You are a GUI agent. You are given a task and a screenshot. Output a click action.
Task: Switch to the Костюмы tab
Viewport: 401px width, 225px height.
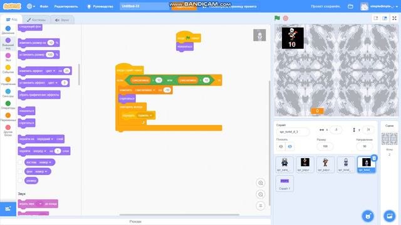click(x=36, y=20)
